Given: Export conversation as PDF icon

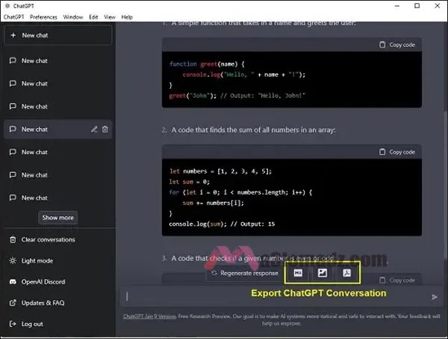Looking at the screenshot, I should [x=346, y=273].
